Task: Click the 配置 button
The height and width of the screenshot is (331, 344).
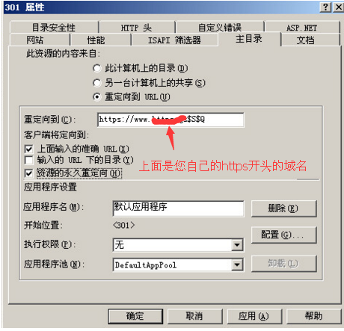Action: click(284, 235)
